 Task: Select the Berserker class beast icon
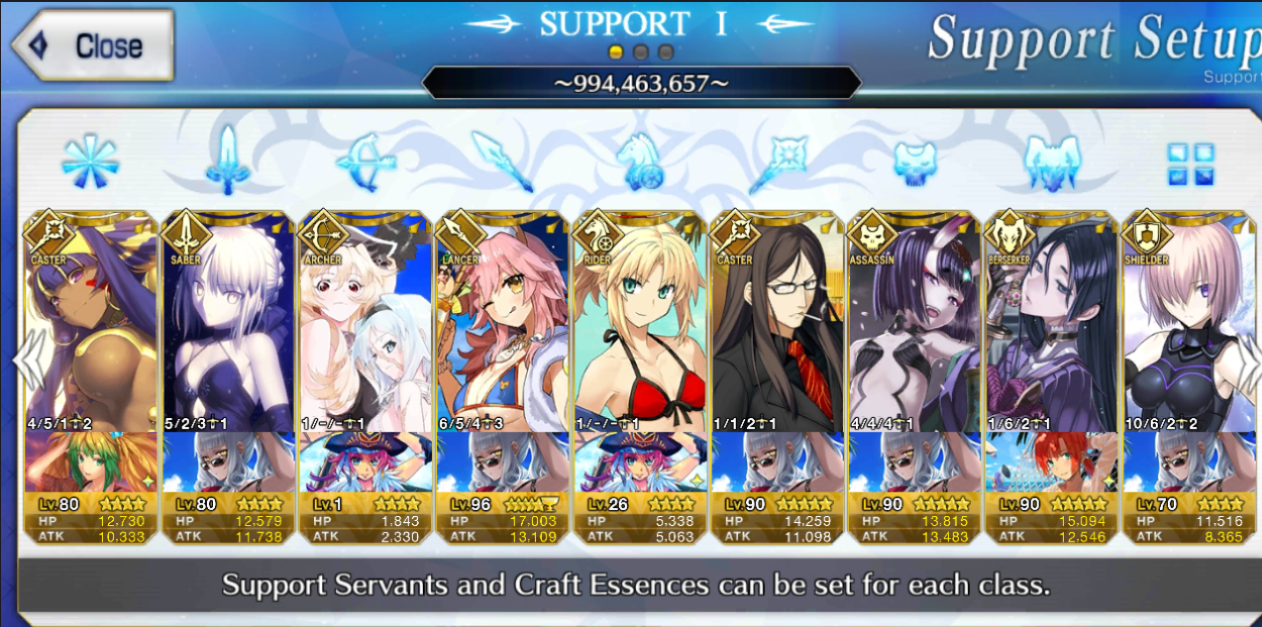click(1050, 162)
